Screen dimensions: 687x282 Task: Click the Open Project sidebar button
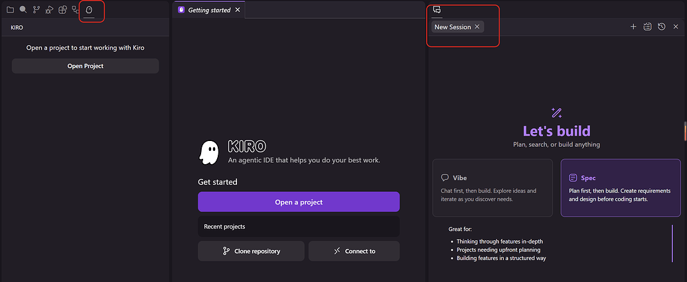(86, 66)
